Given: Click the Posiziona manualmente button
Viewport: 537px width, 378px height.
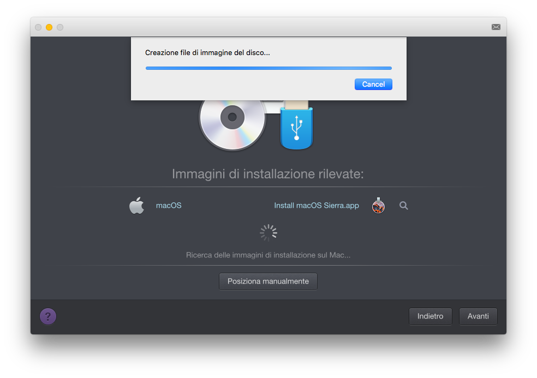Looking at the screenshot, I should 268,281.
